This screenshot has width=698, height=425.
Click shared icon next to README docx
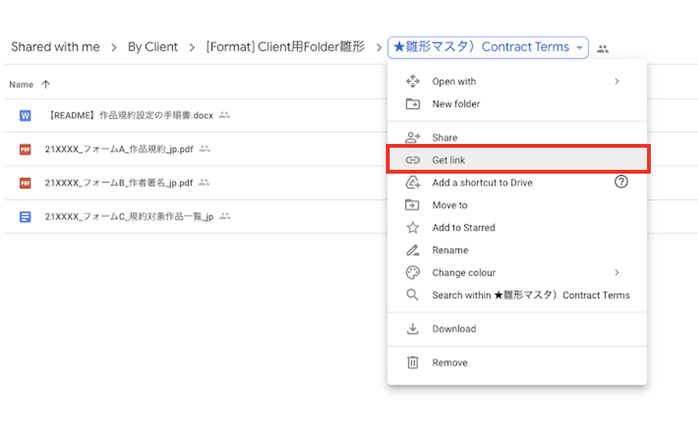225,115
